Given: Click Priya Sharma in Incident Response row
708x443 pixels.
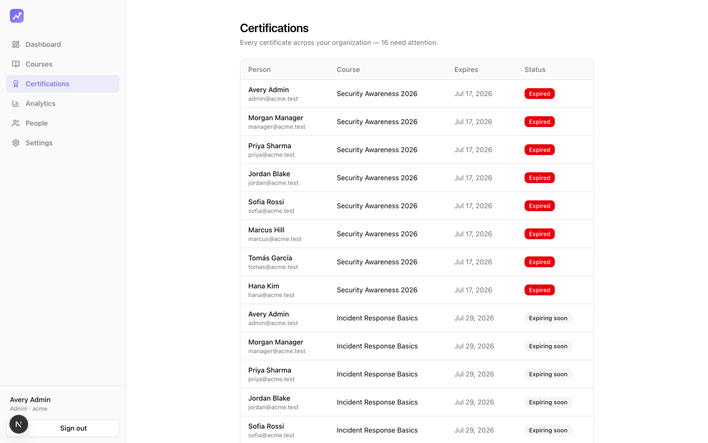Looking at the screenshot, I should [x=269, y=370].
